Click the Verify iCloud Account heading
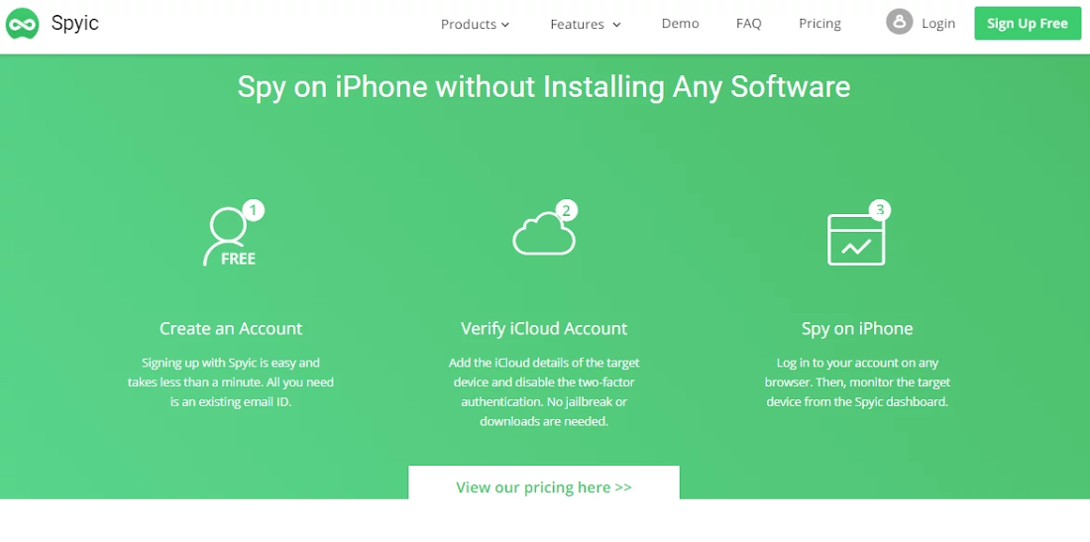The height and width of the screenshot is (542, 1090). tap(544, 328)
